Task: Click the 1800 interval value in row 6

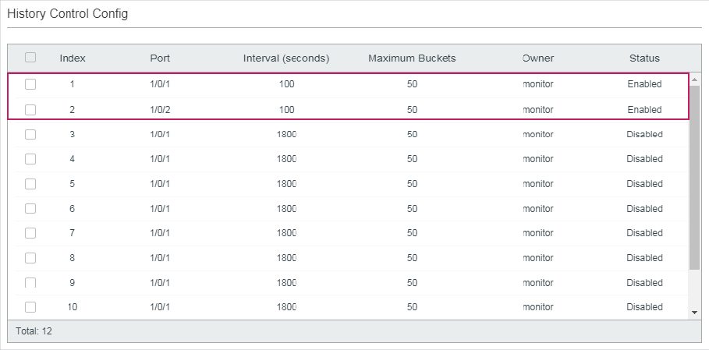Action: [x=286, y=209]
